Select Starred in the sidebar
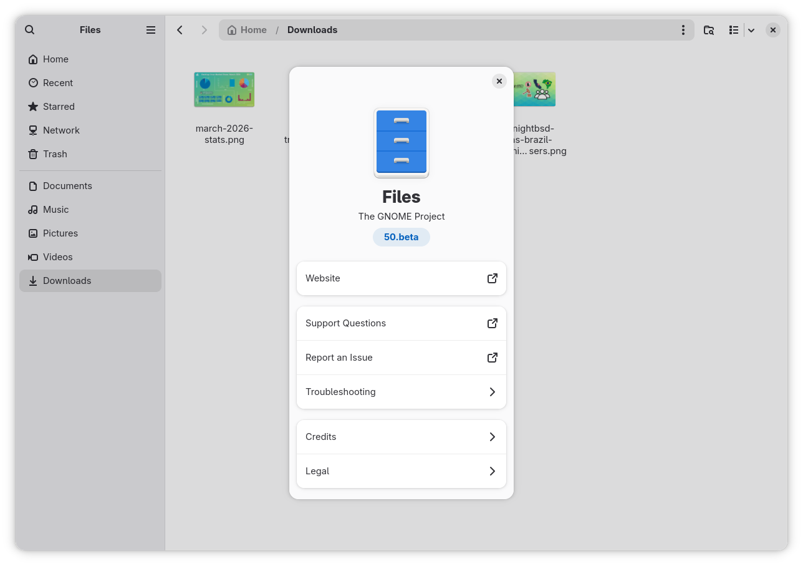The height and width of the screenshot is (566, 803). tap(57, 106)
